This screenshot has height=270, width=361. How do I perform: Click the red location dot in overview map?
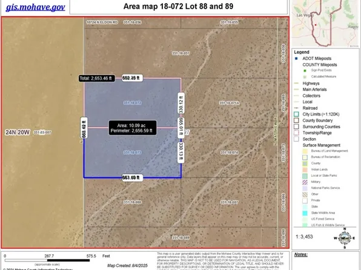[x=316, y=25]
